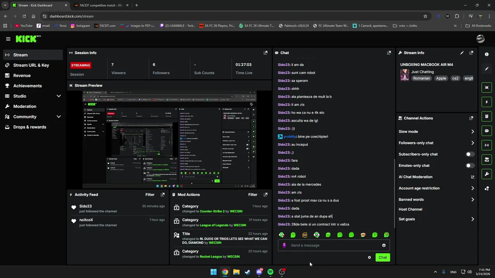
Task: Click the info icon in right sidebar
Action: click(486, 55)
